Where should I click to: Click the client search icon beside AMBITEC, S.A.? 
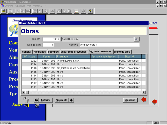(x=137, y=39)
